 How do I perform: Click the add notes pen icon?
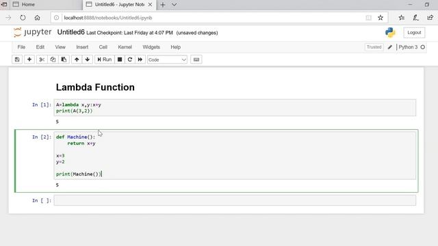coord(415,18)
